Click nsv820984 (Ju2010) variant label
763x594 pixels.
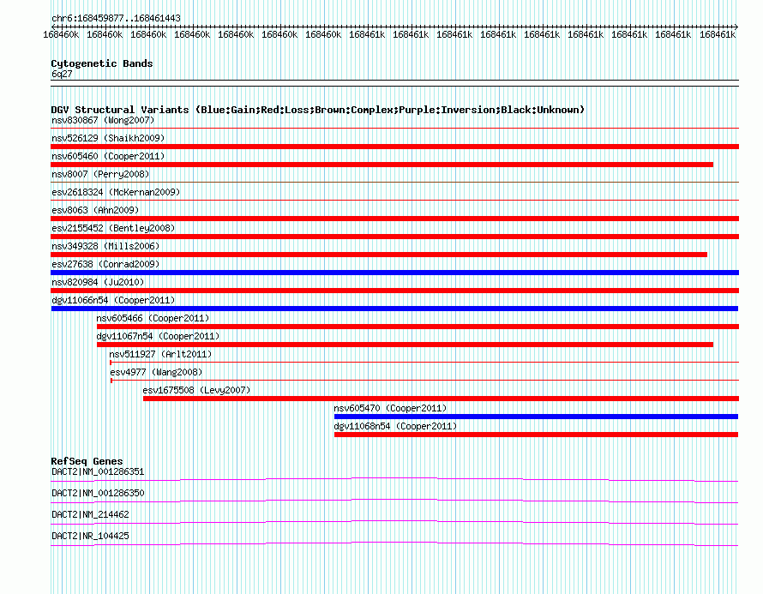click(98, 282)
